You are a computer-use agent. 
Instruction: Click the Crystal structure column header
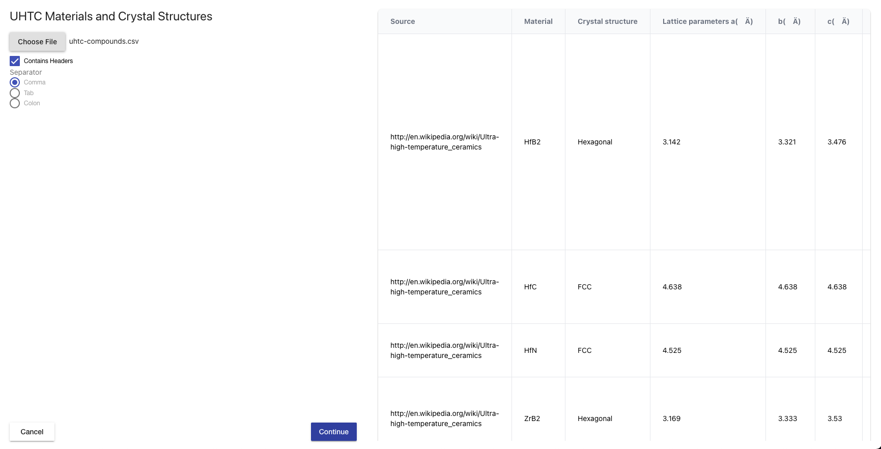pyautogui.click(x=607, y=21)
